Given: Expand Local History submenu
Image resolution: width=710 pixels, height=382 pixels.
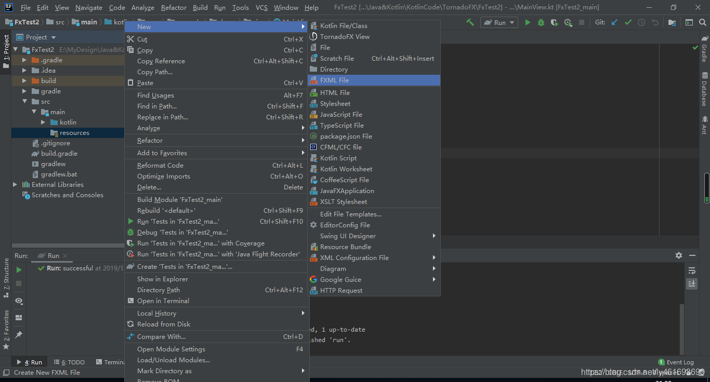Looking at the screenshot, I should (x=216, y=313).
